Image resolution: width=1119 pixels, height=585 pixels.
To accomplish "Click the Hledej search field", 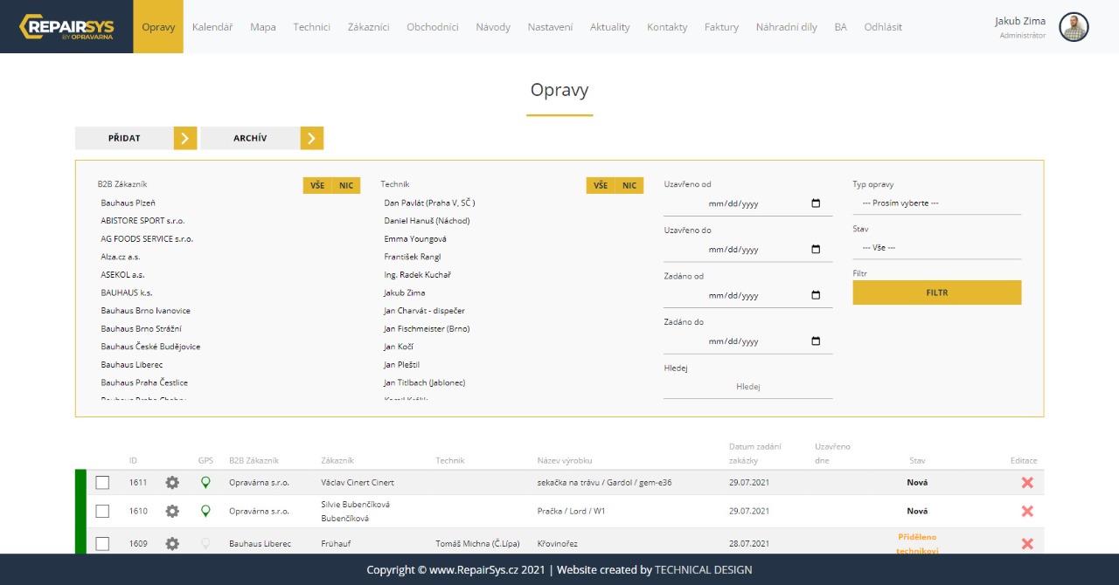I will point(748,387).
